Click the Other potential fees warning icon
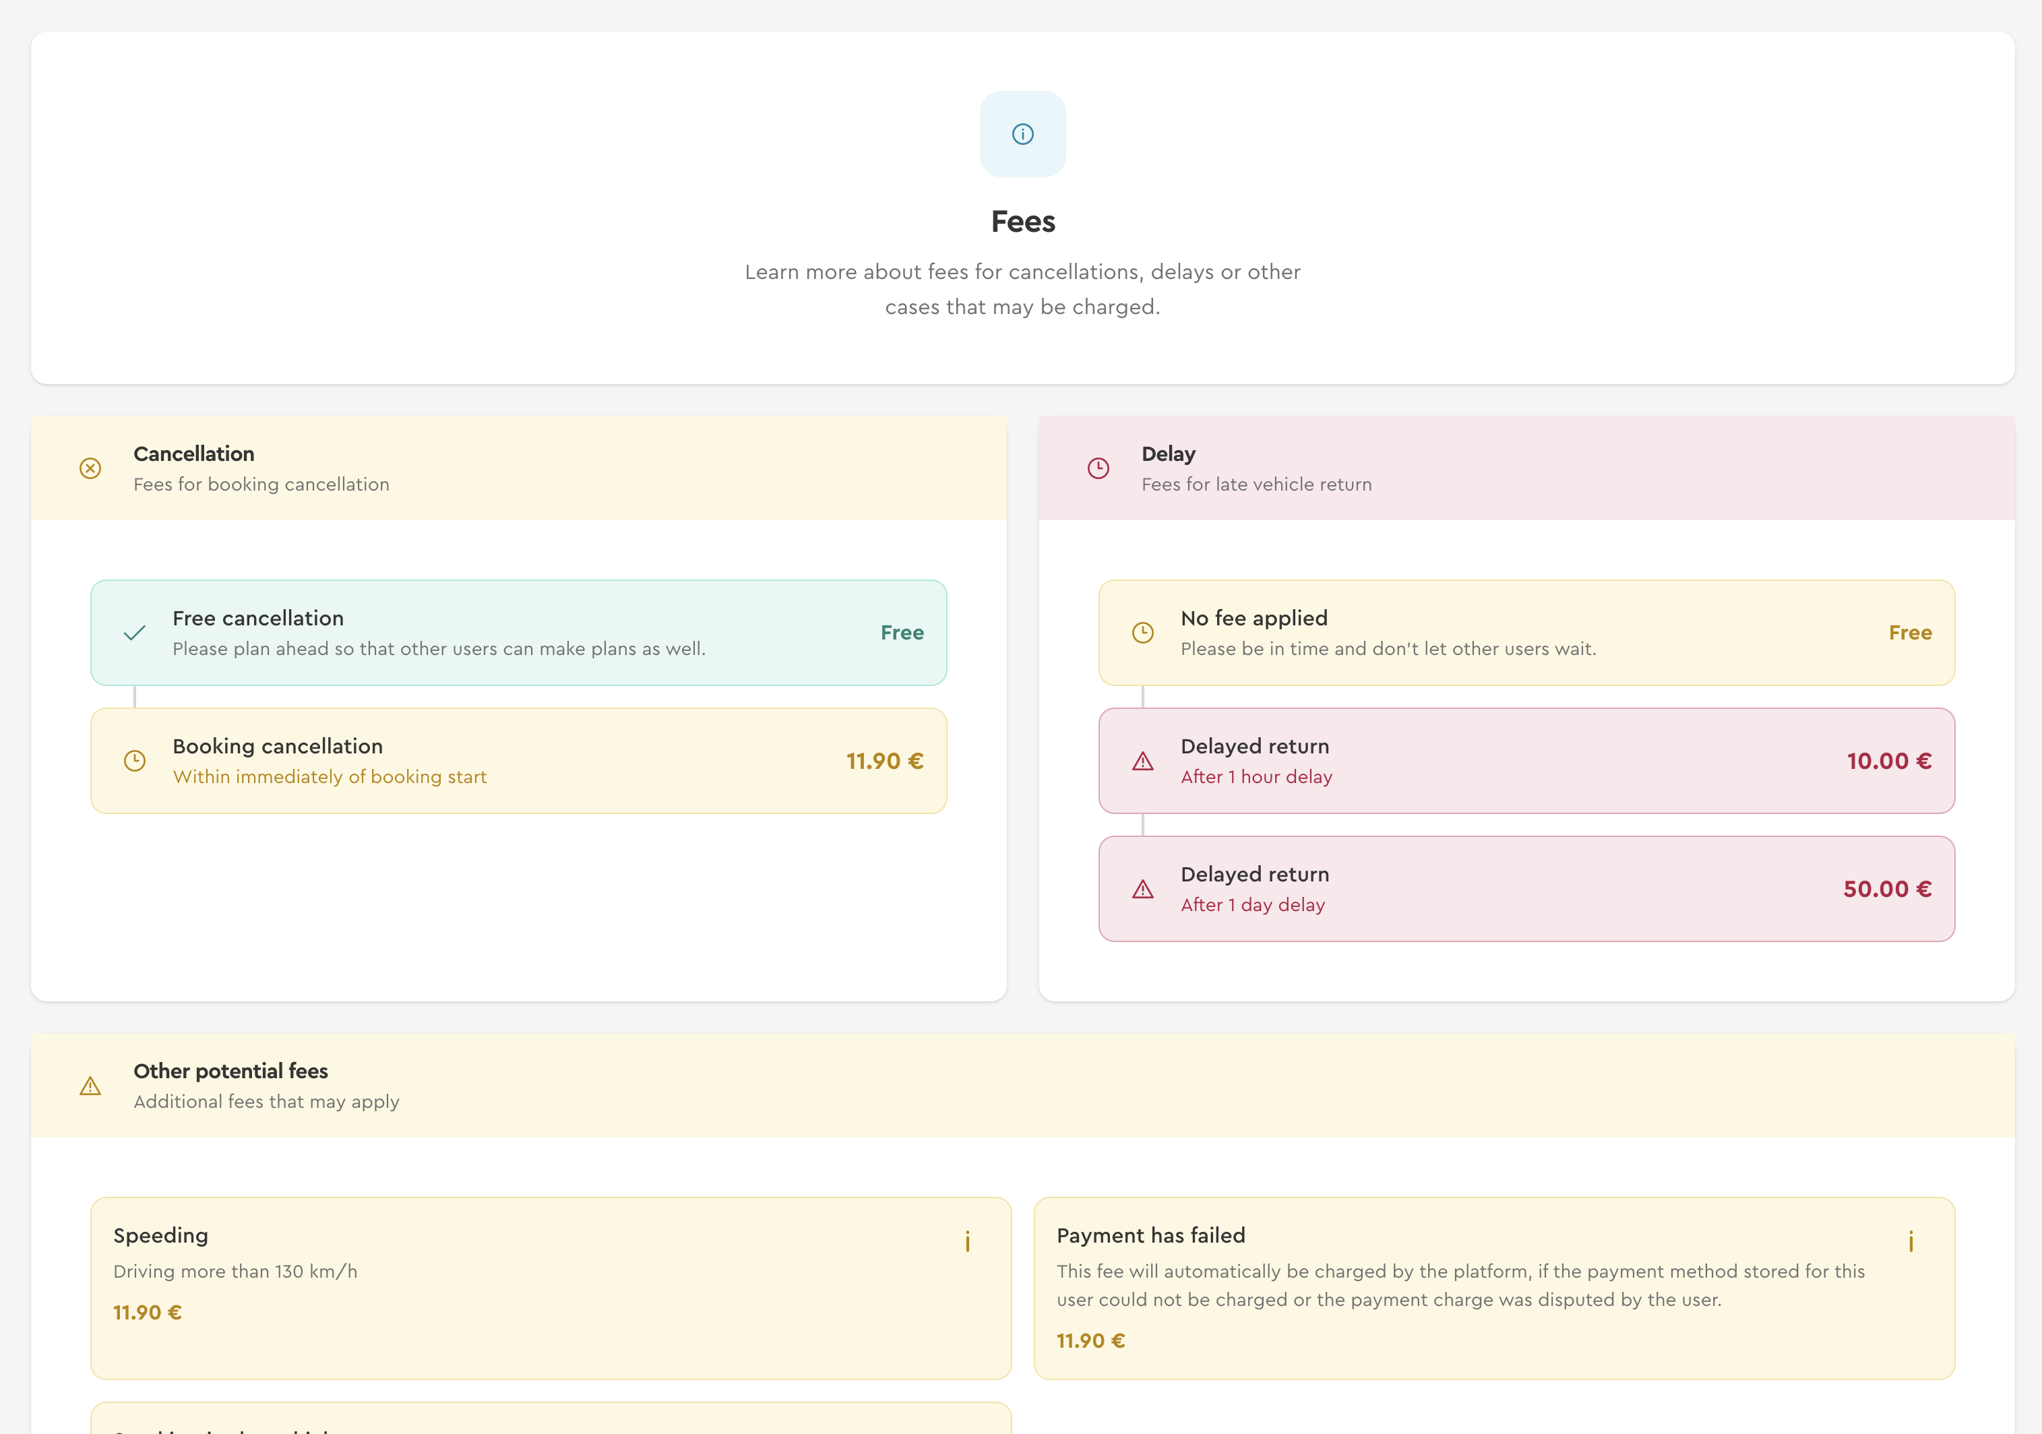The image size is (2042, 1434). point(90,1086)
